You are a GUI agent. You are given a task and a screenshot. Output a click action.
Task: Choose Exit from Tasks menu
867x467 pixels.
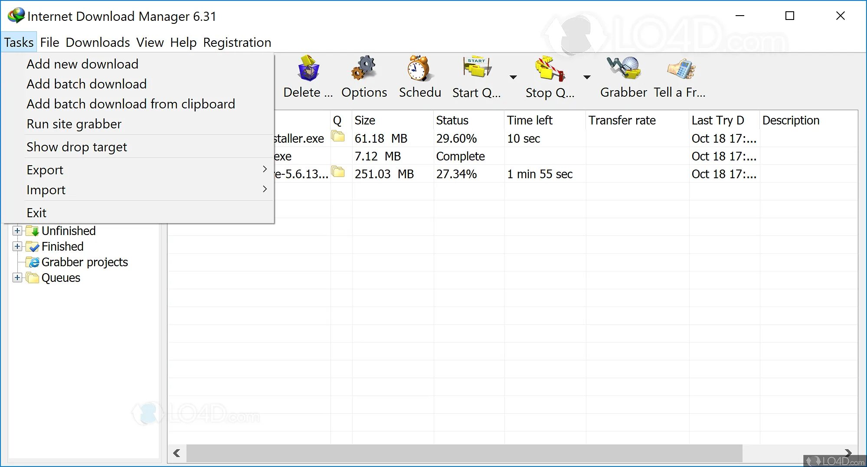point(138,212)
